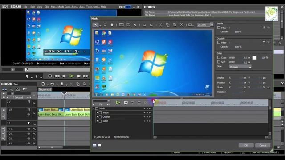Open the Clip menu in EDIUS
The height and width of the screenshot is (160, 285).
[x=47, y=7]
